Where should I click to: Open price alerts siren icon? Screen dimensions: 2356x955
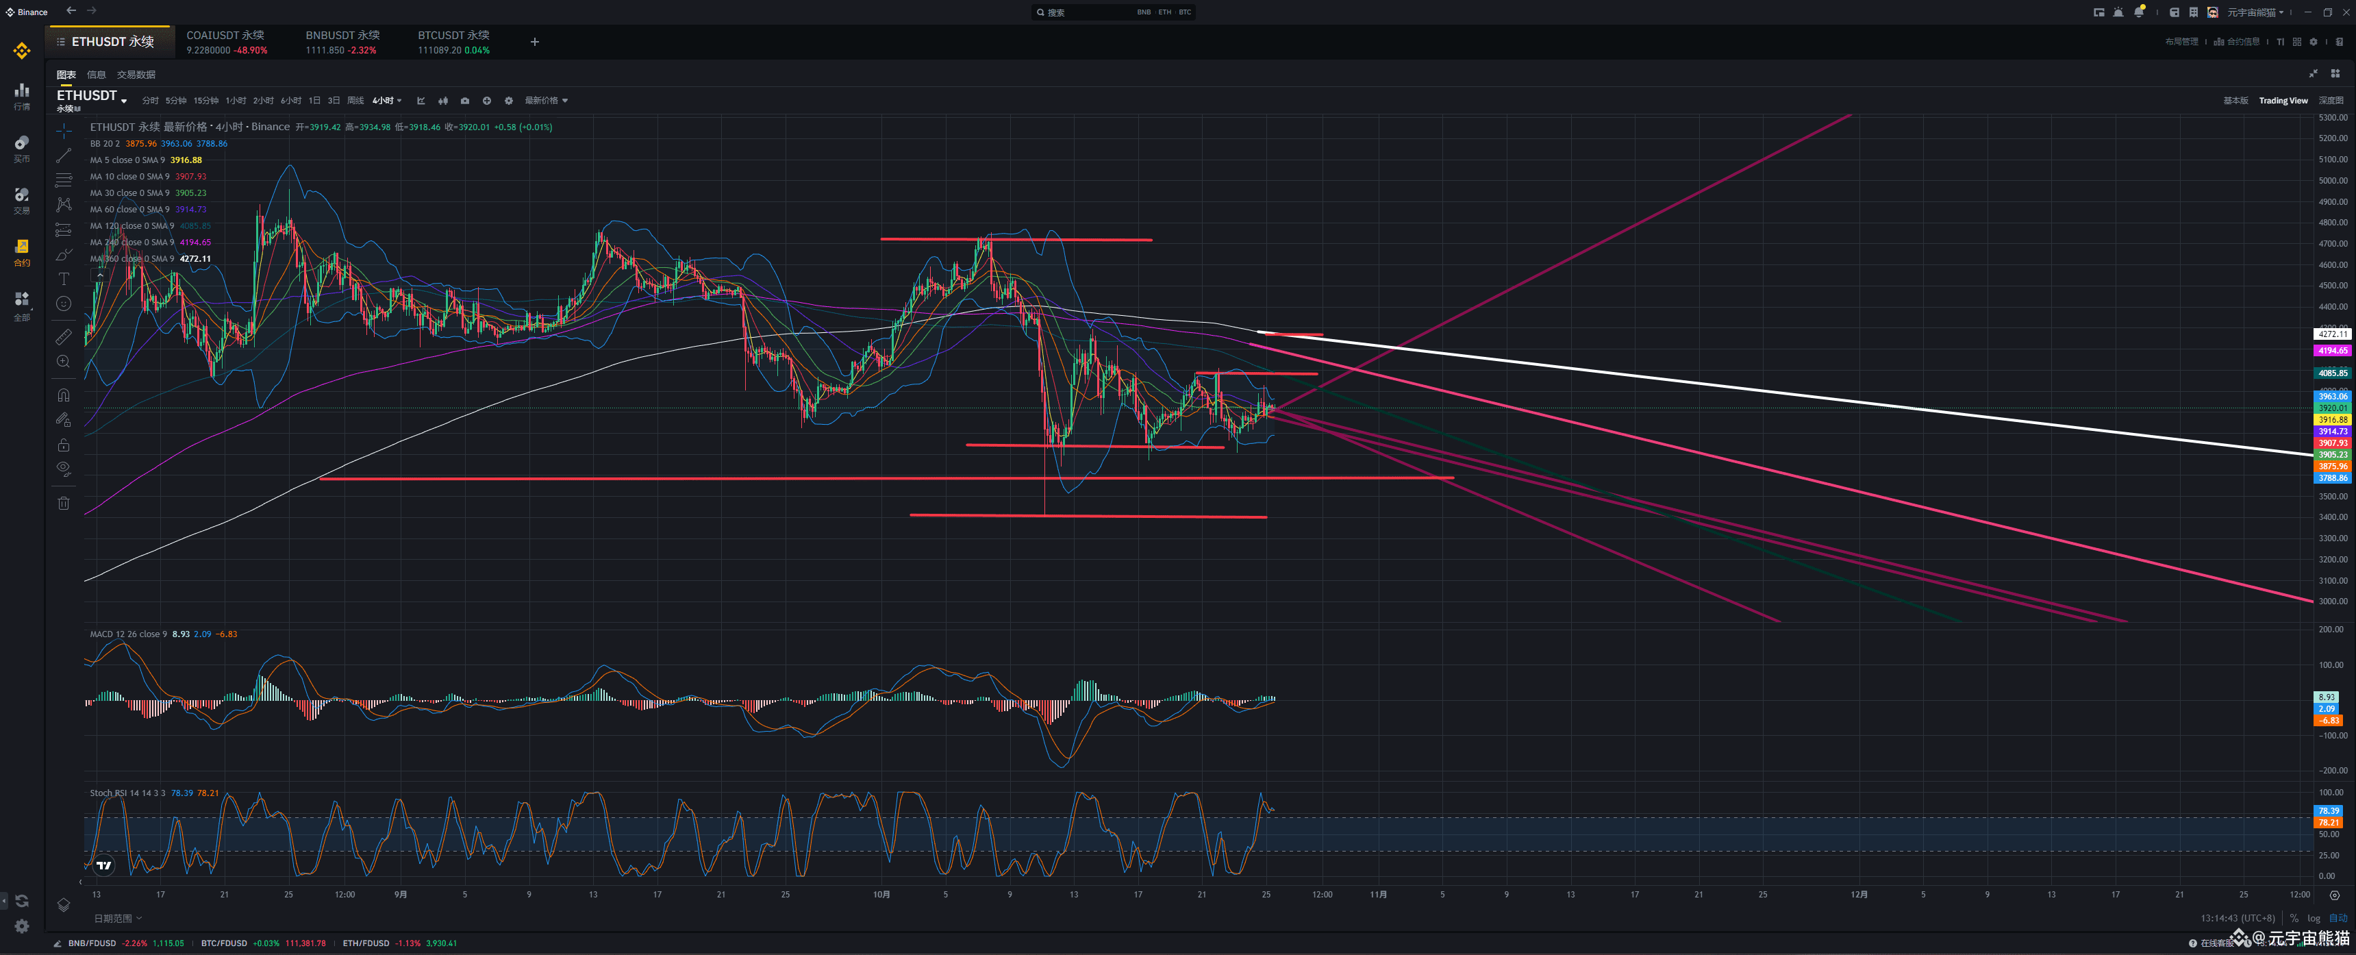pos(2119,12)
